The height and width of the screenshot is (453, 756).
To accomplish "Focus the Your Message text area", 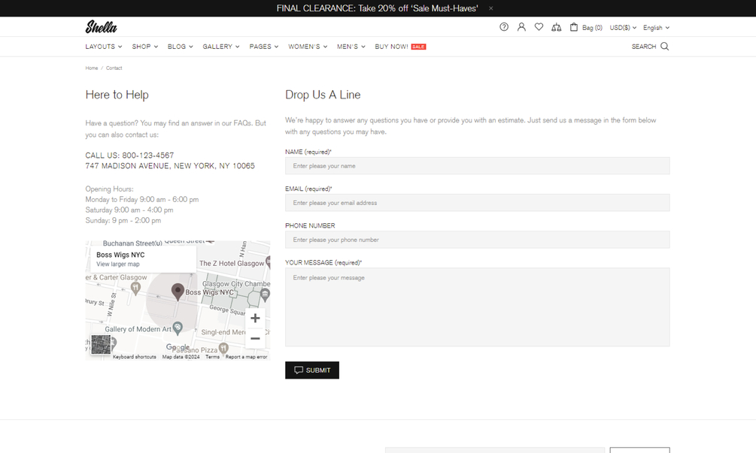I will 478,307.
